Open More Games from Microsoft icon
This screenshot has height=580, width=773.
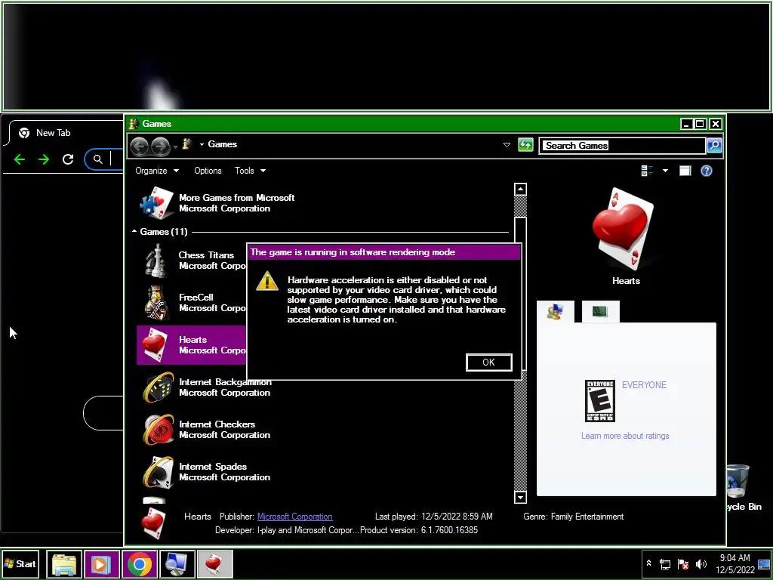[157, 202]
